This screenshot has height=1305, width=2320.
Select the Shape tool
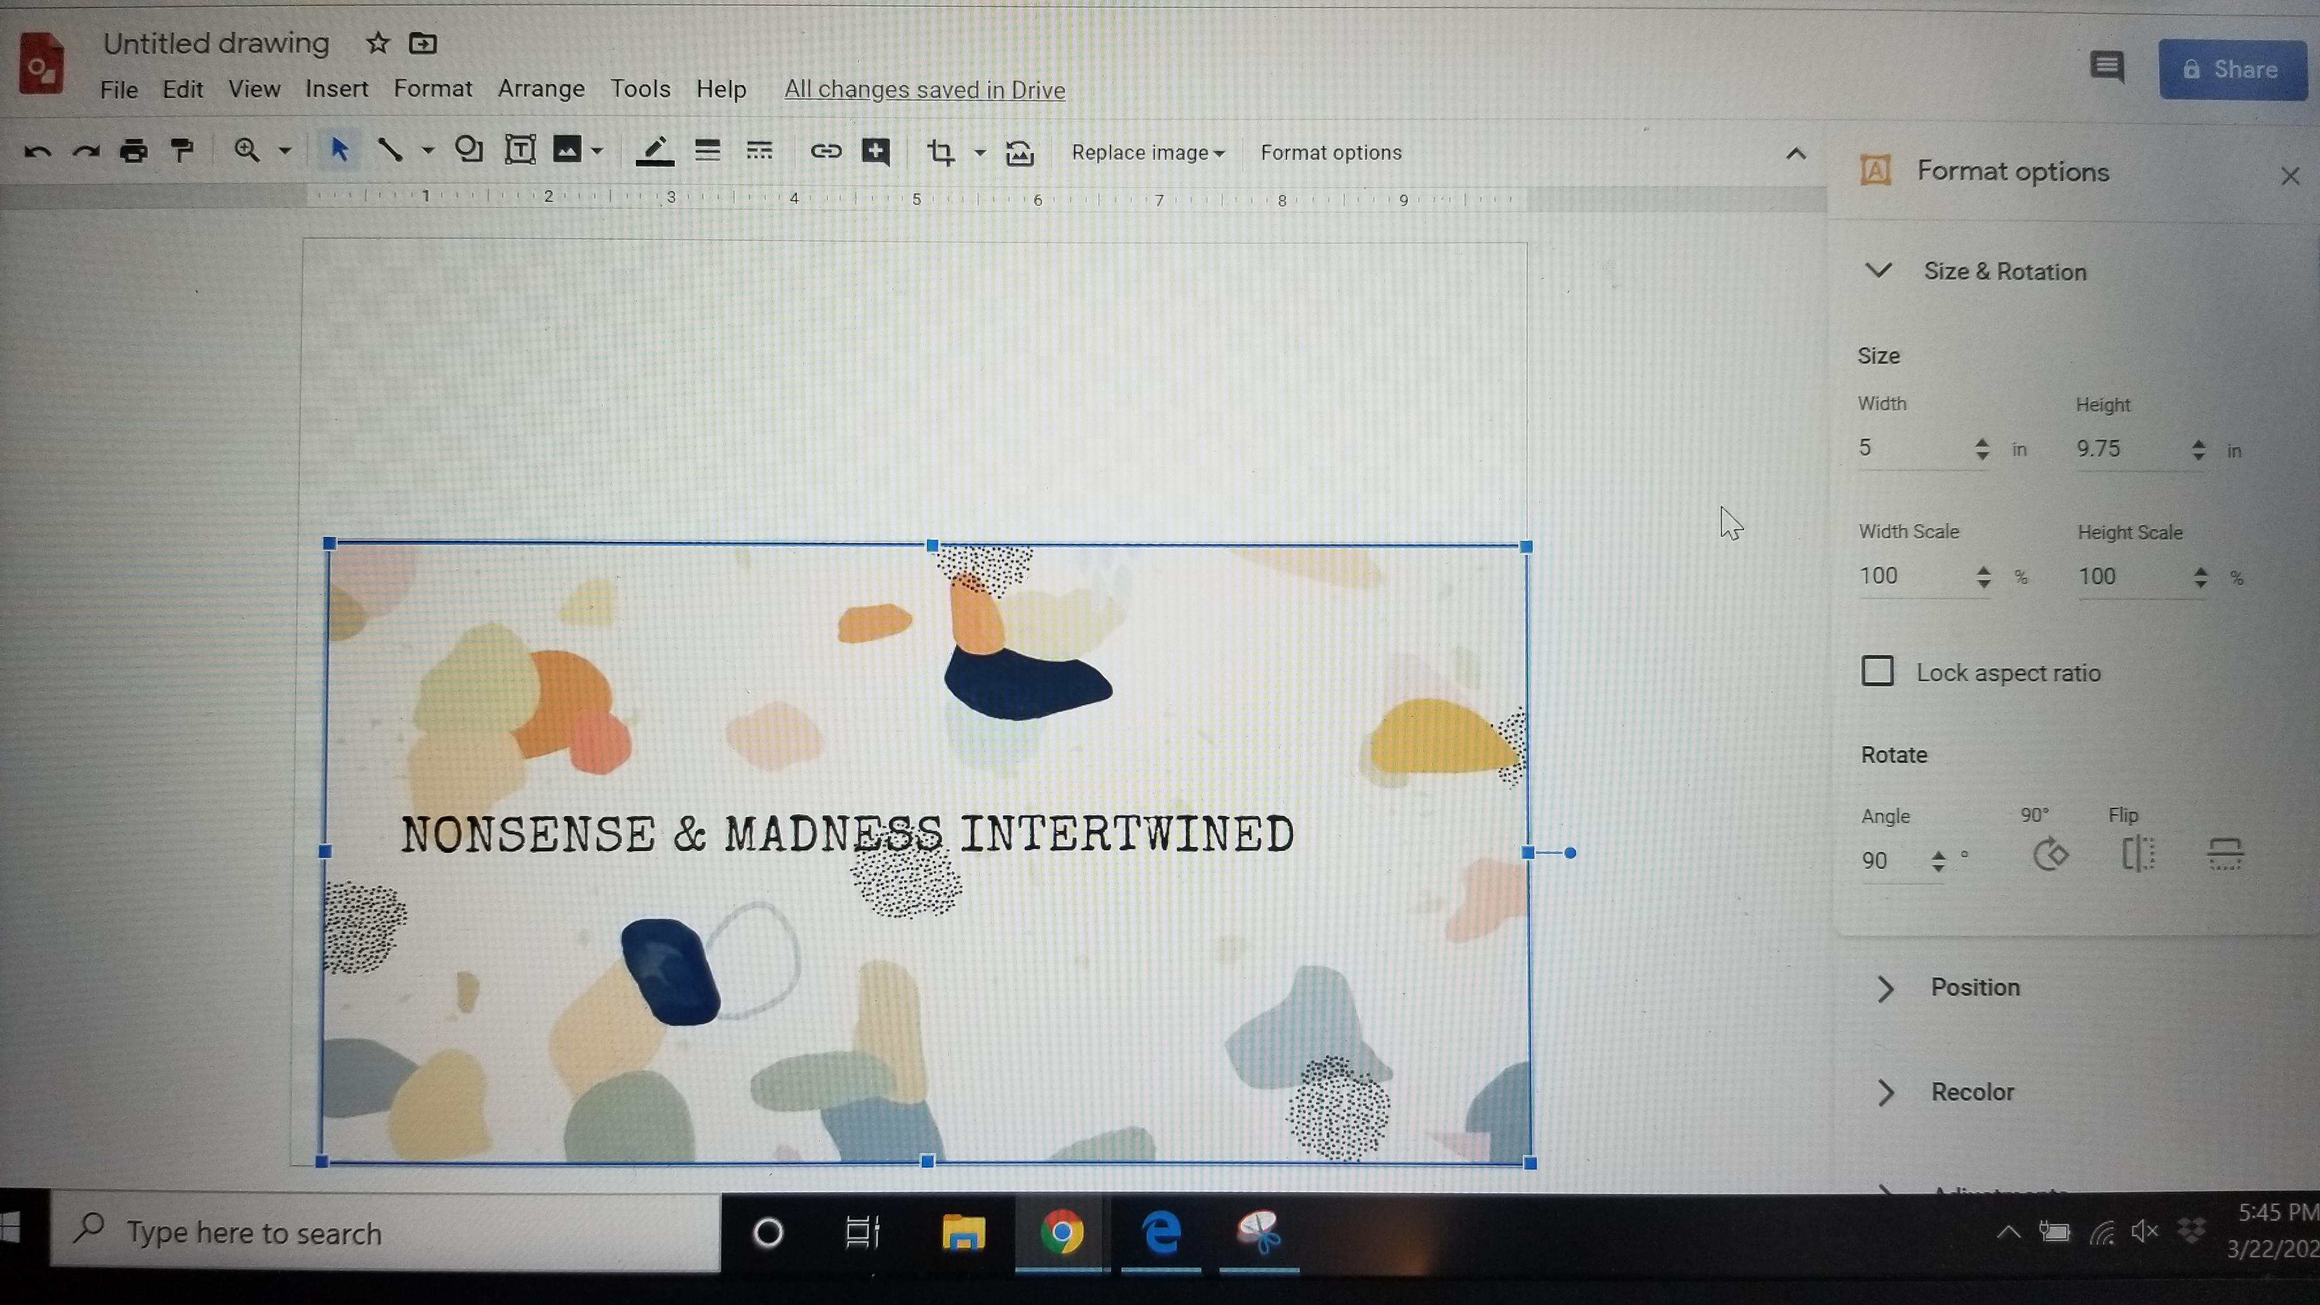pyautogui.click(x=468, y=148)
